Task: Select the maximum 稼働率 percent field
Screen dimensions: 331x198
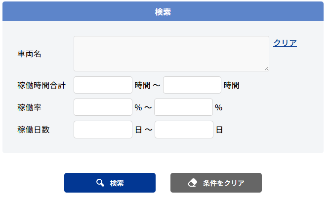Action: click(x=183, y=107)
